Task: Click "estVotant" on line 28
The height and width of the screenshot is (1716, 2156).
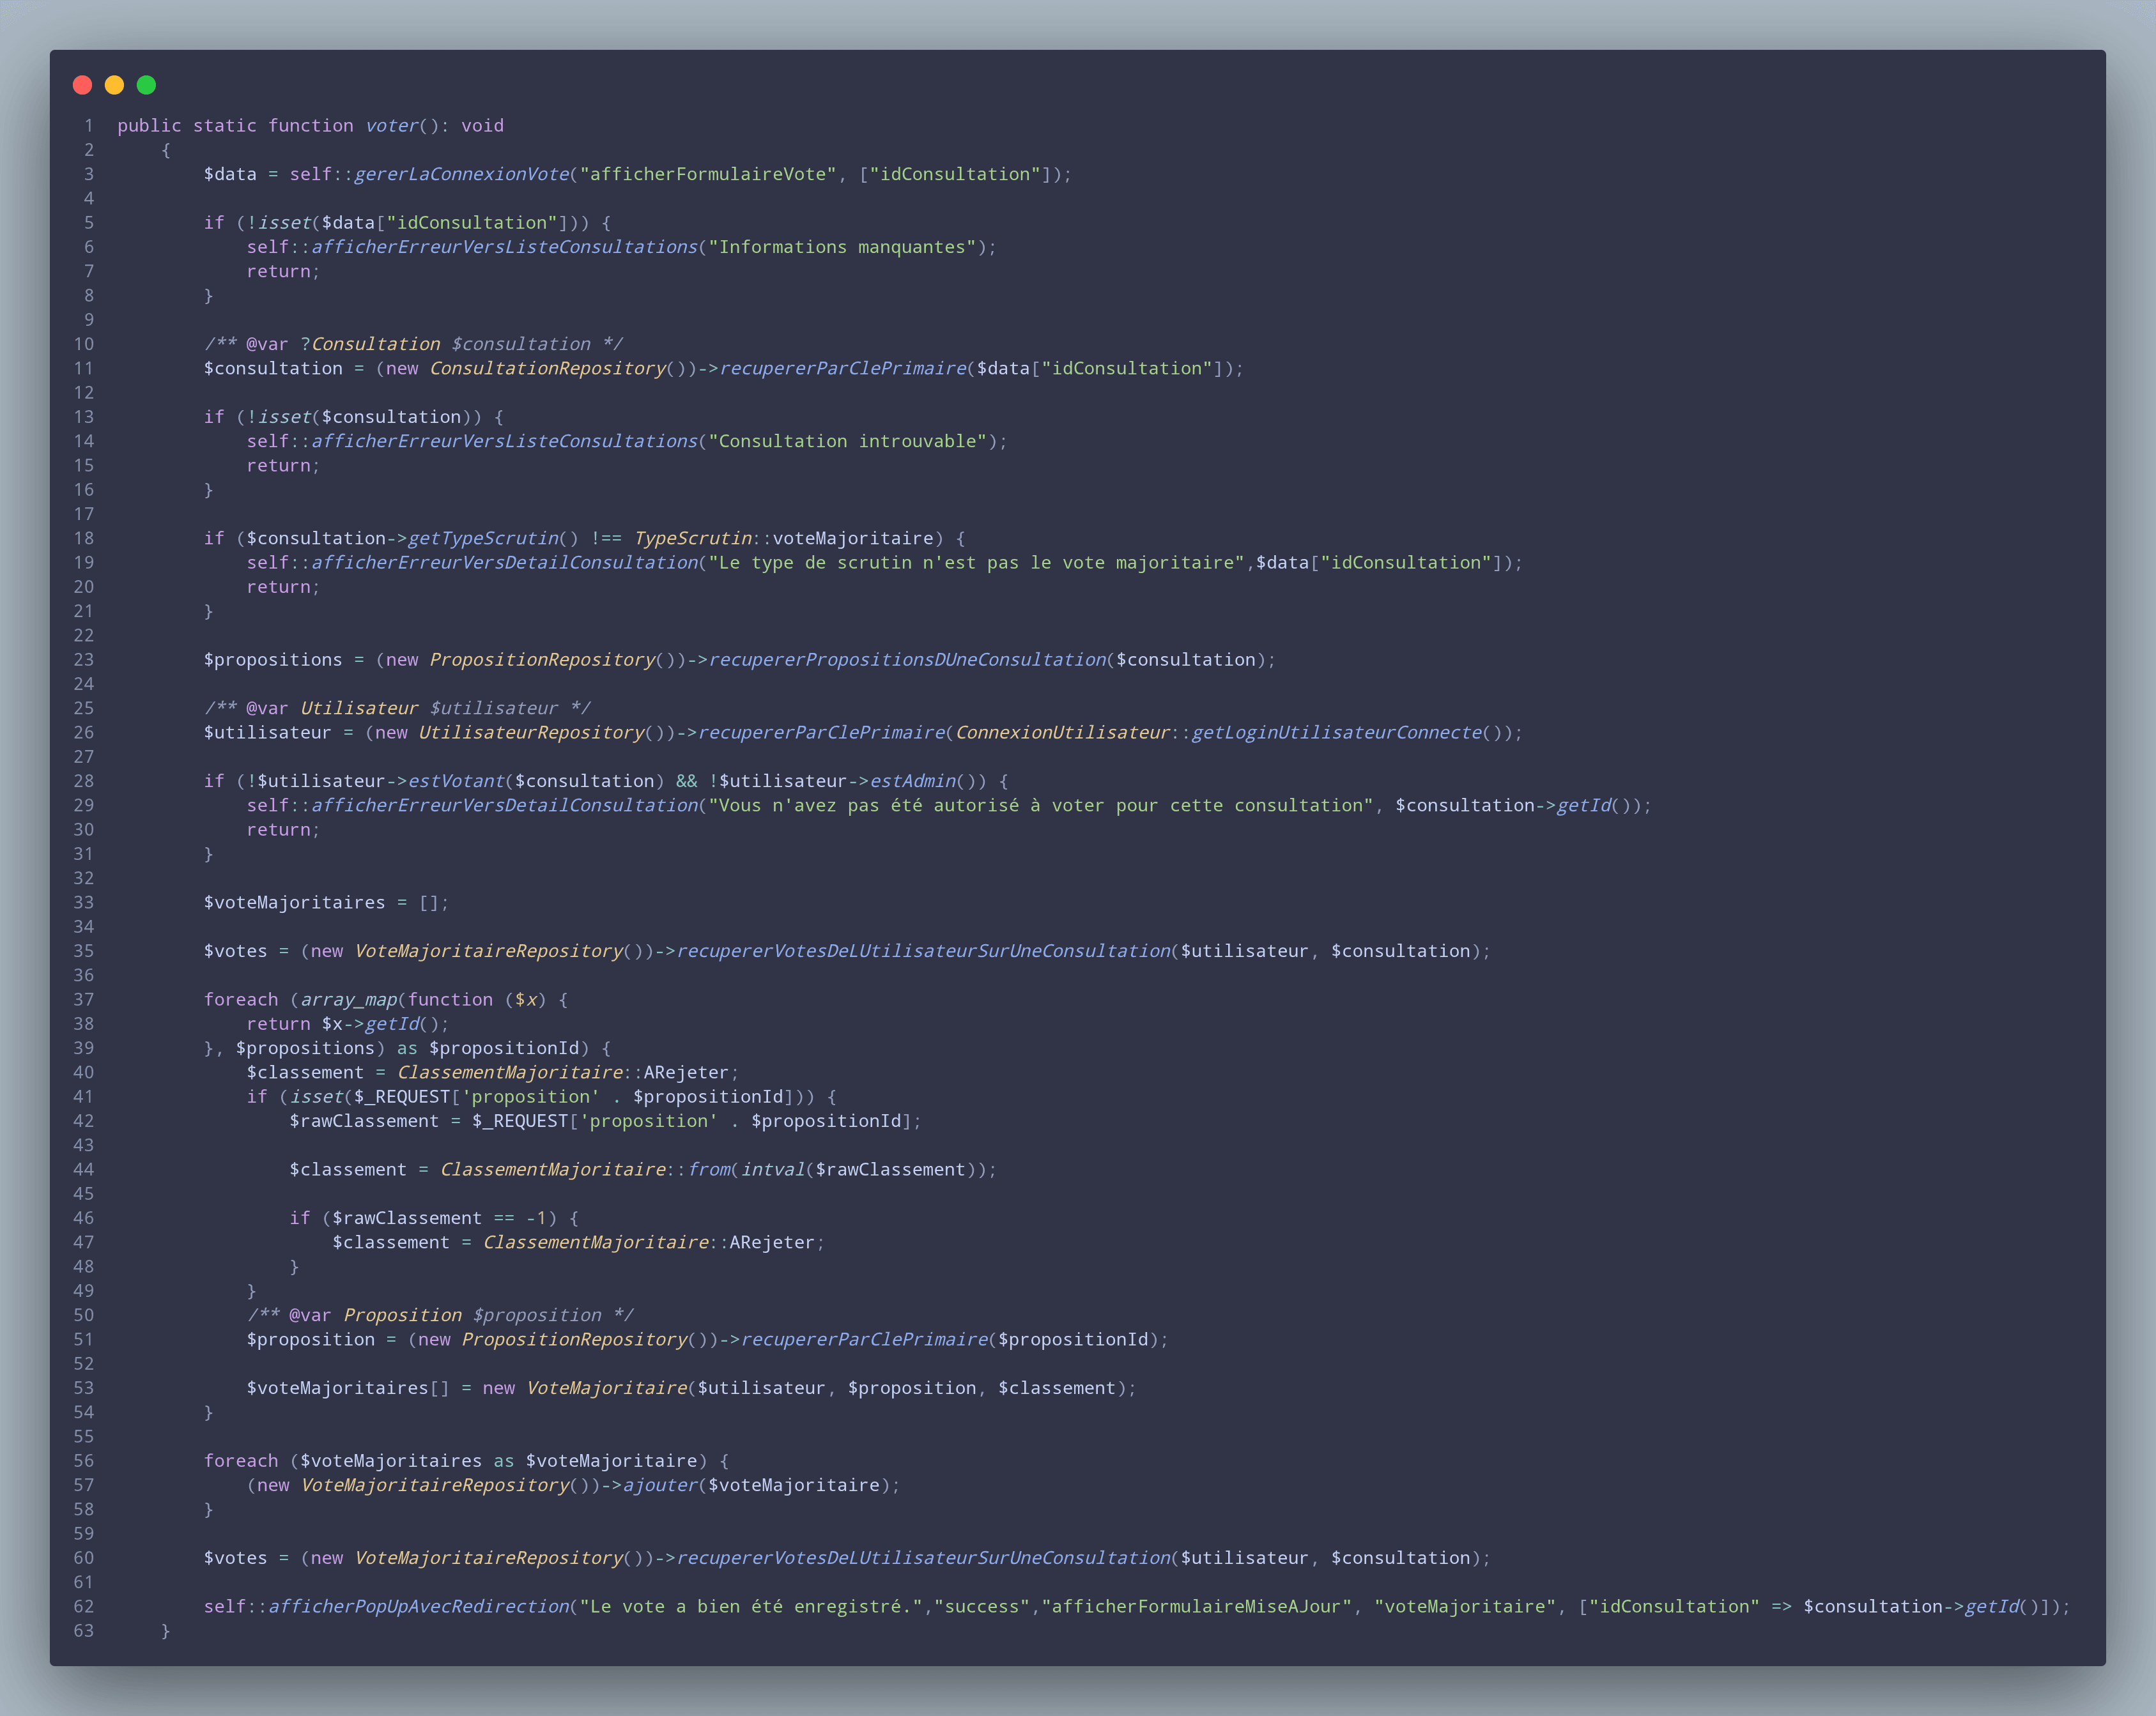Action: (x=456, y=781)
